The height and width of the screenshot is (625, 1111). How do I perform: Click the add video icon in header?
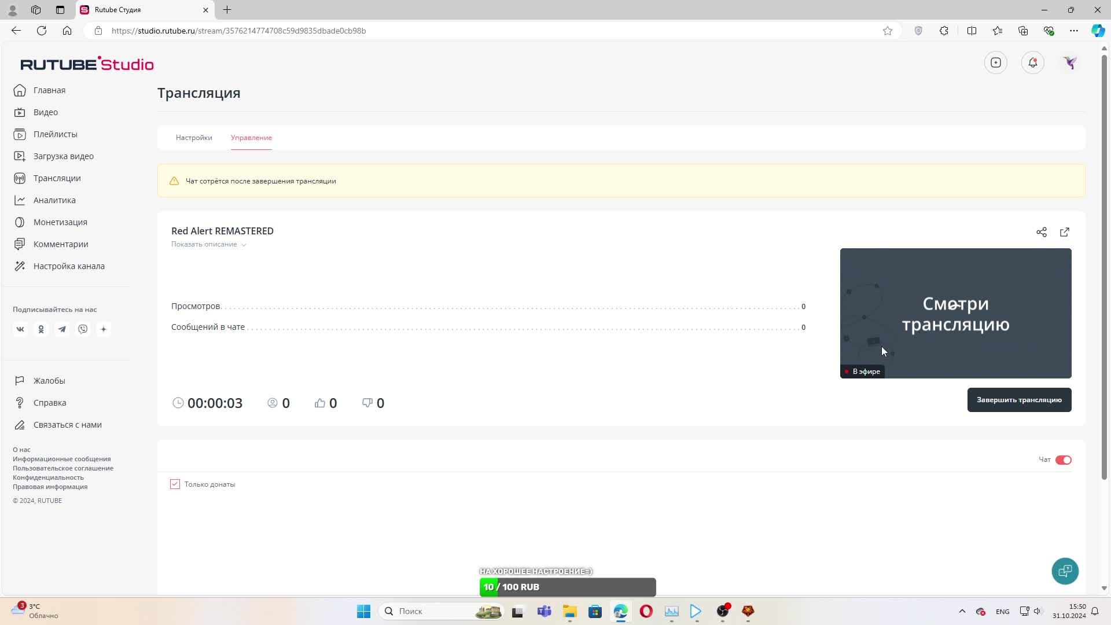(995, 62)
